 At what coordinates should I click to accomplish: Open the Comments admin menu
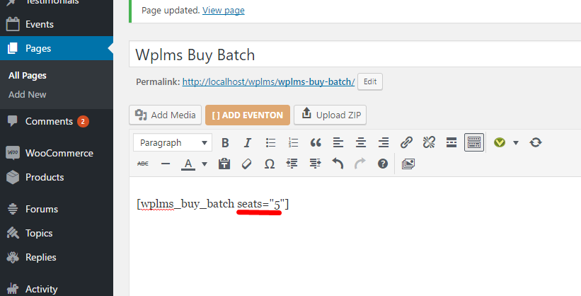[57, 121]
